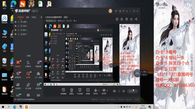Switch to the orange active scene tab
195x109 pixels.
pyautogui.click(x=21, y=17)
